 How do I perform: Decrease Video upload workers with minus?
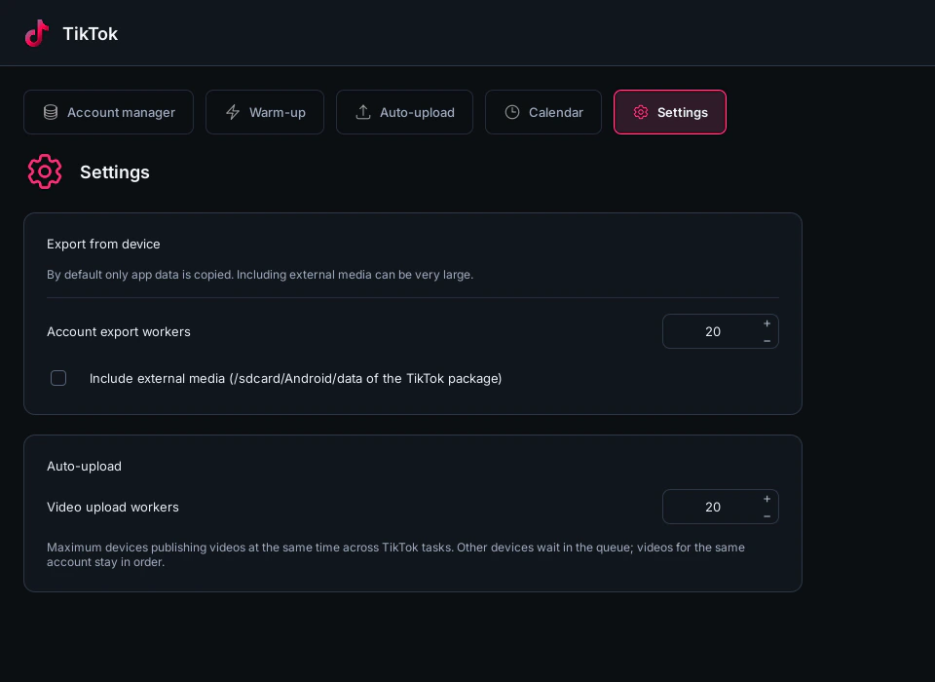(x=767, y=516)
